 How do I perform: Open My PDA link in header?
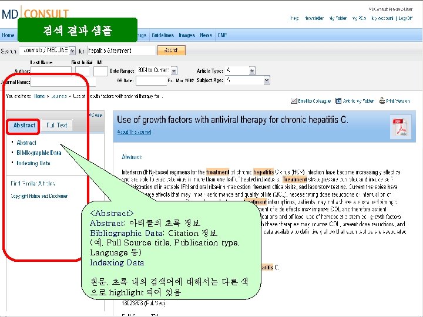coord(359,18)
